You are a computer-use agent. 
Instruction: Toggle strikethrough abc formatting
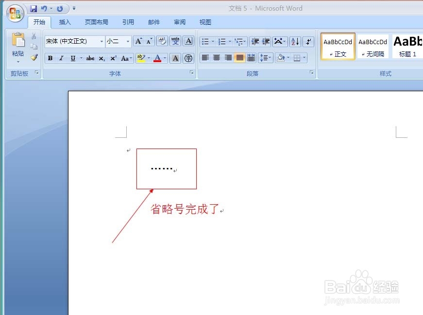click(90, 58)
